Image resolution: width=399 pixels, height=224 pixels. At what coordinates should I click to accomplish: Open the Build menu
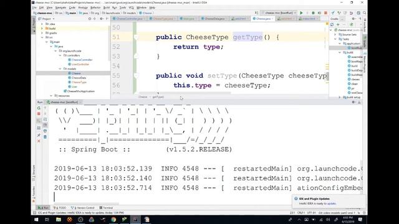pos(107,7)
